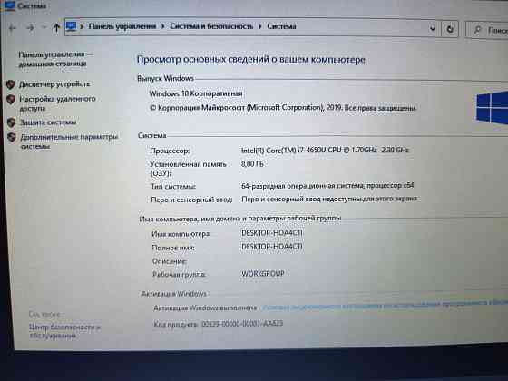This screenshot has height=381, width=508.
Task: Open 'Панель управления — домашняя страница' link
Action: (55, 59)
